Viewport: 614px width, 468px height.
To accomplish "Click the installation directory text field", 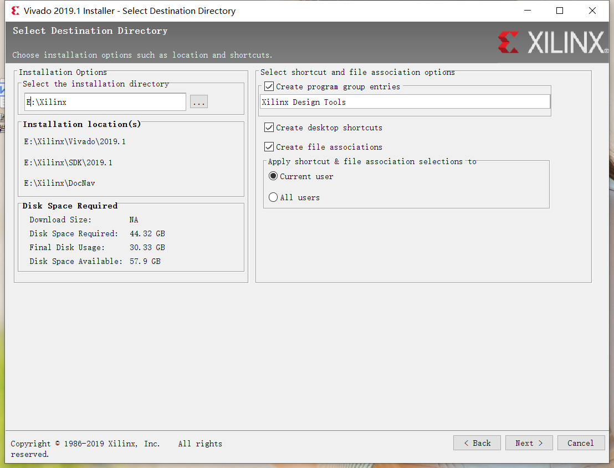I will click(x=105, y=102).
